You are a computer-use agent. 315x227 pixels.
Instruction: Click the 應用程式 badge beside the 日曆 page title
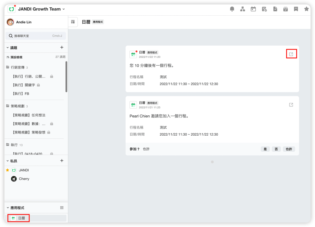(98, 22)
